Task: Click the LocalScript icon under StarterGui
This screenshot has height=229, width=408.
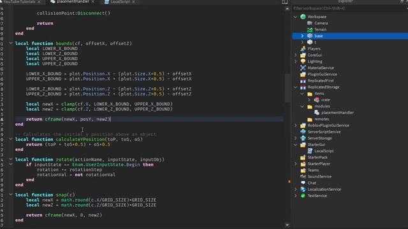Action: coord(310,151)
